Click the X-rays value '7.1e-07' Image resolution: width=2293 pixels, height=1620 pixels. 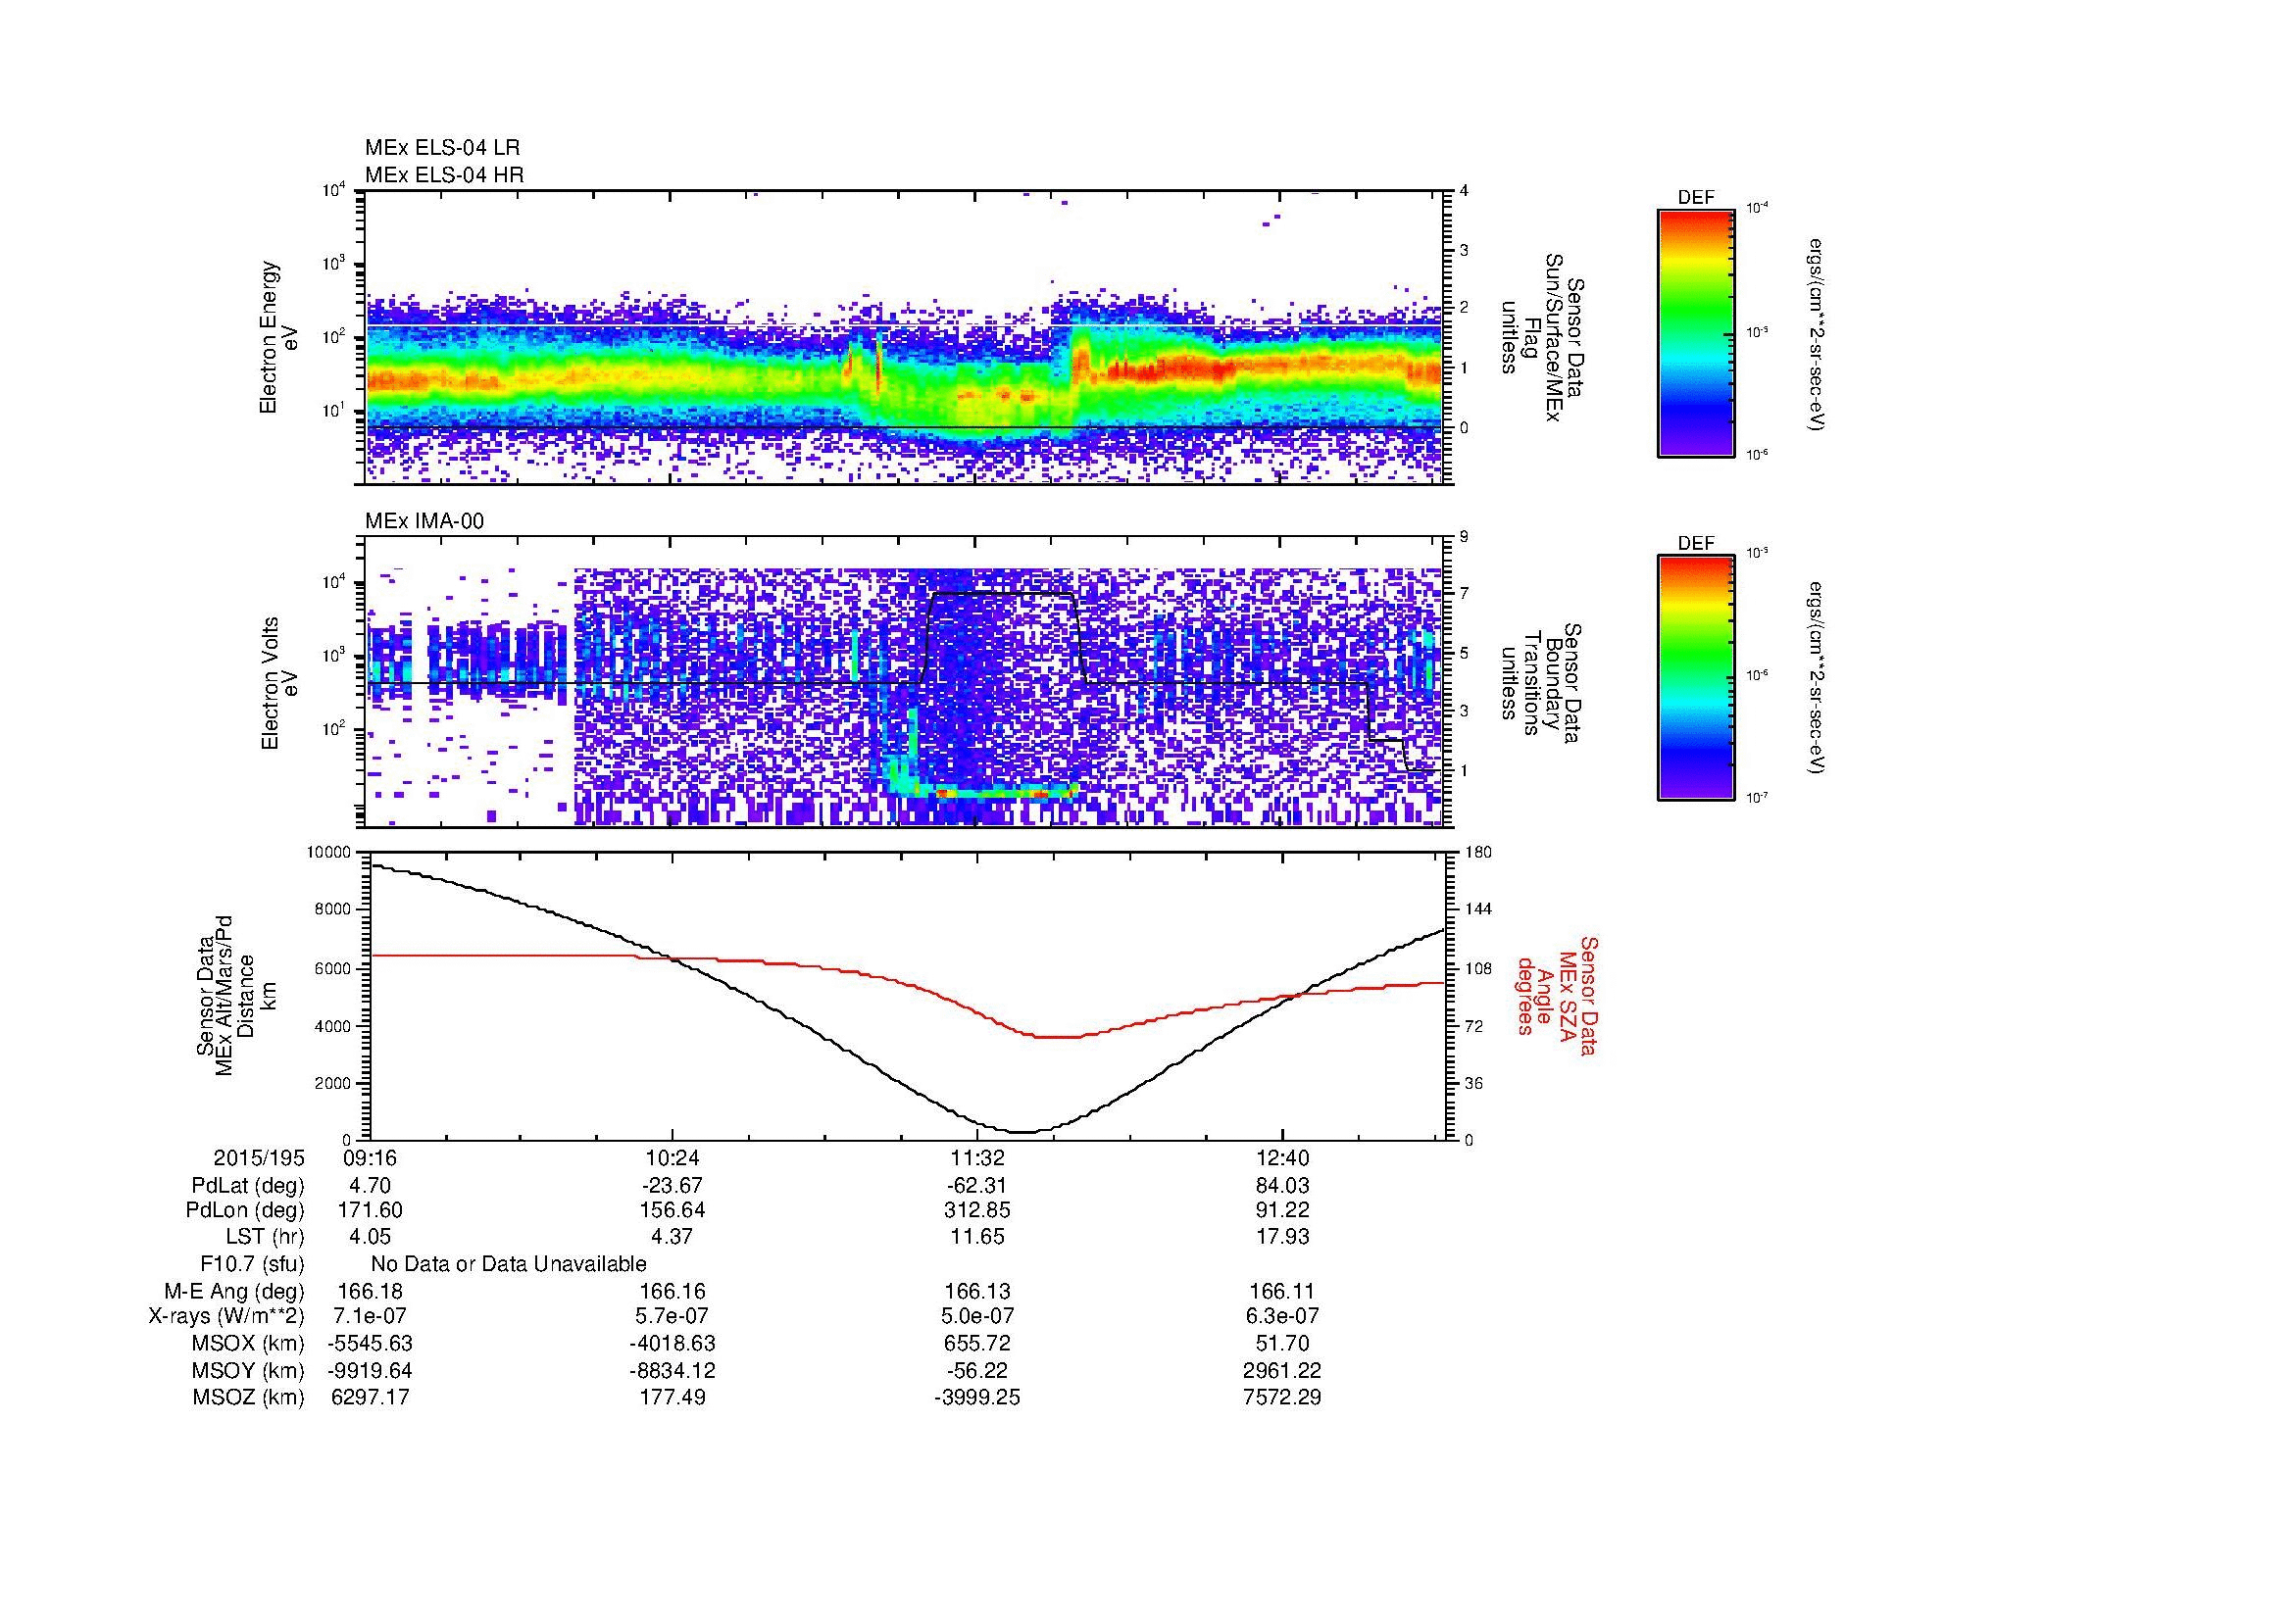point(371,1316)
